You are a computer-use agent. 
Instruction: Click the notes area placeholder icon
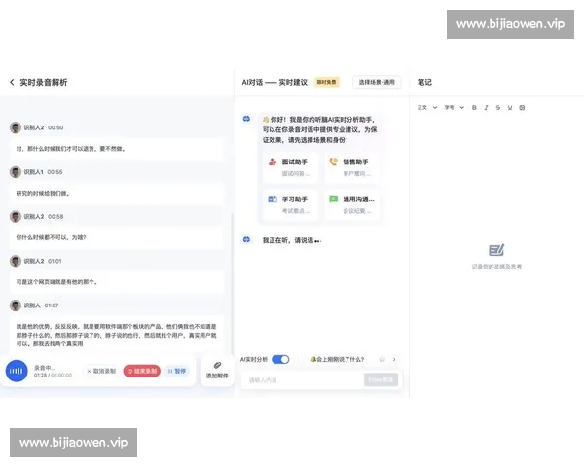tap(496, 250)
